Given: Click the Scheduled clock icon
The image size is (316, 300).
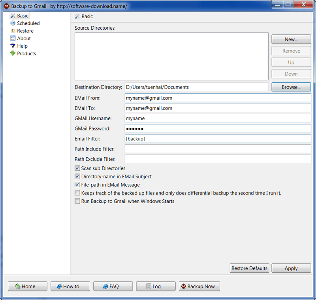Looking at the screenshot, I should [x=13, y=23].
